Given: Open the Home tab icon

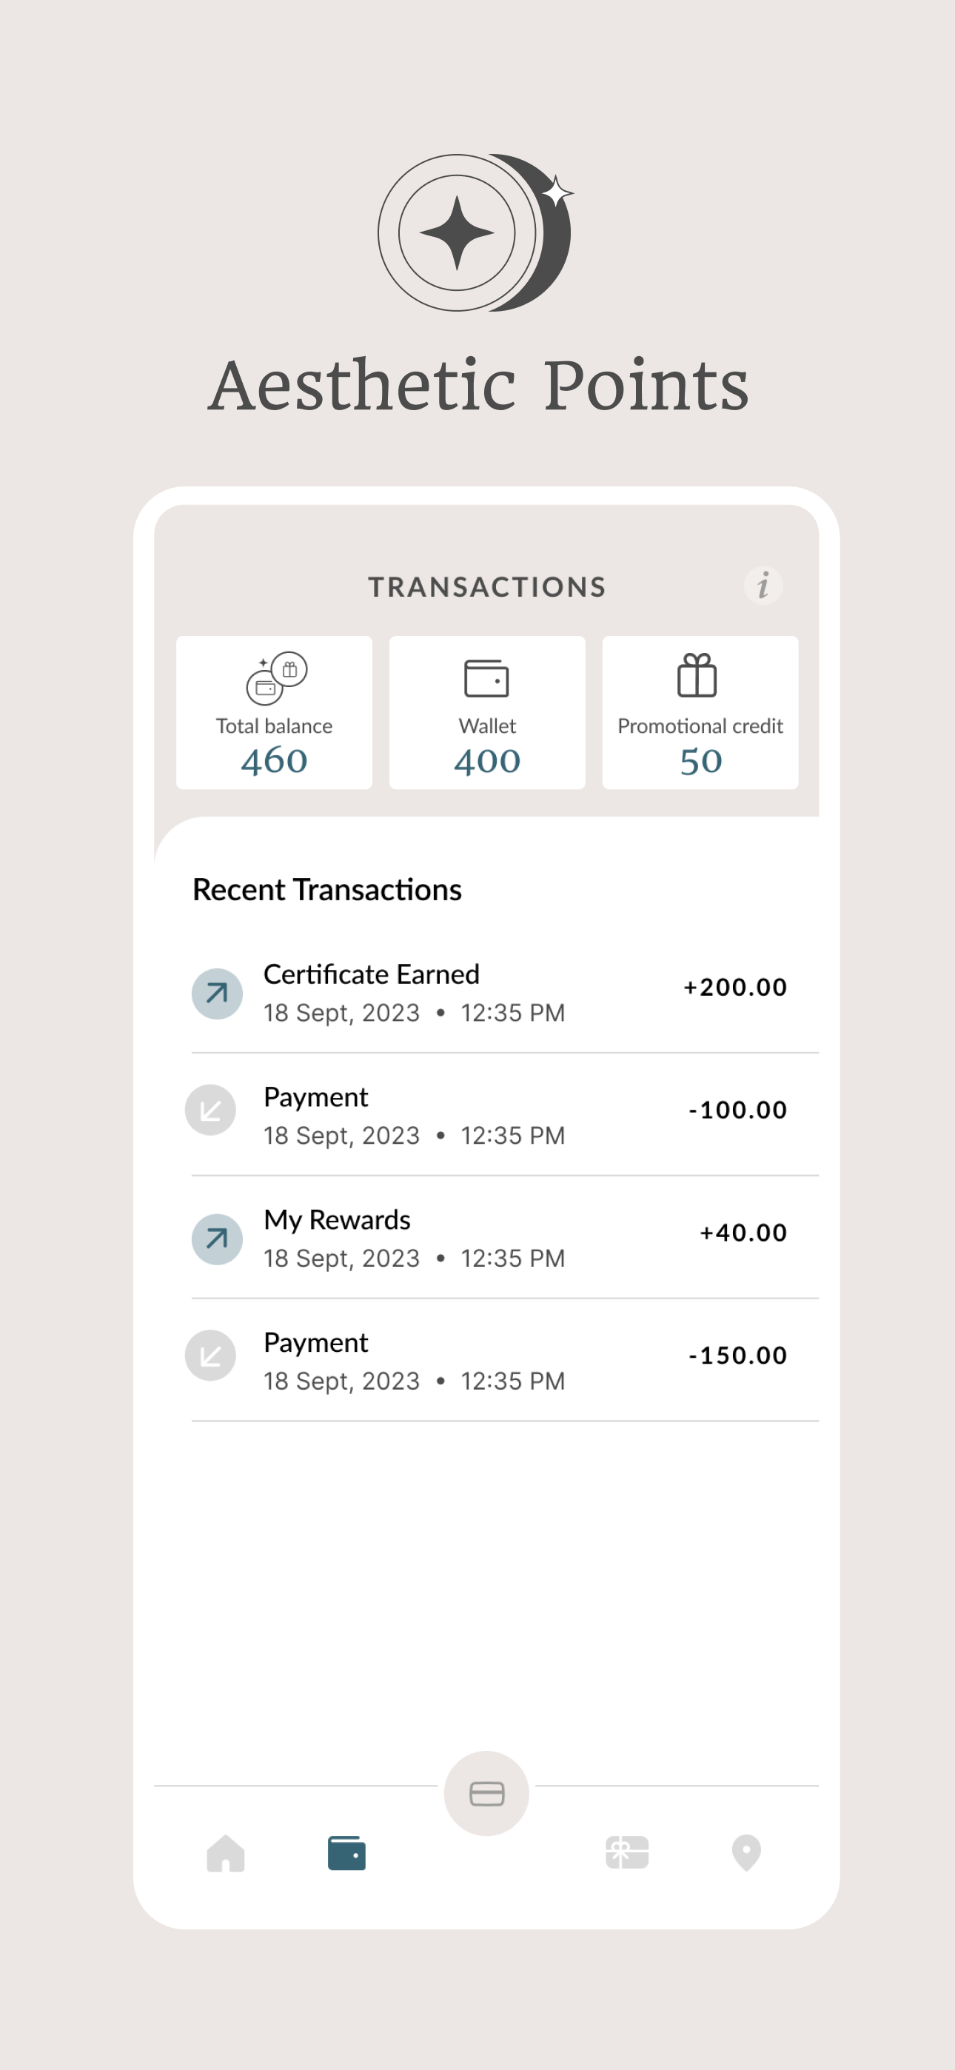Looking at the screenshot, I should 226,1853.
